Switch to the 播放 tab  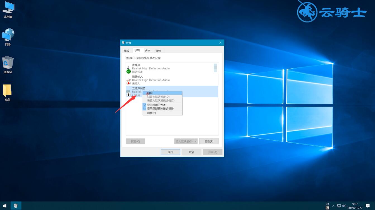coord(127,50)
